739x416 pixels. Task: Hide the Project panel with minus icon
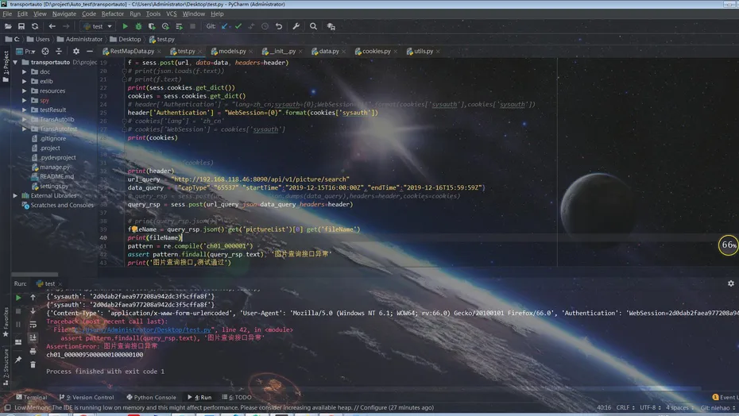(x=90, y=51)
